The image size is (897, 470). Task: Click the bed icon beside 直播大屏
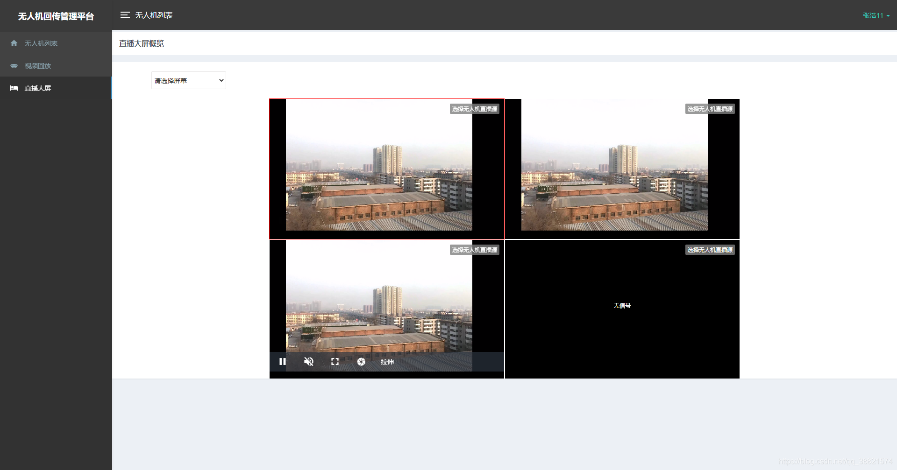tap(14, 88)
